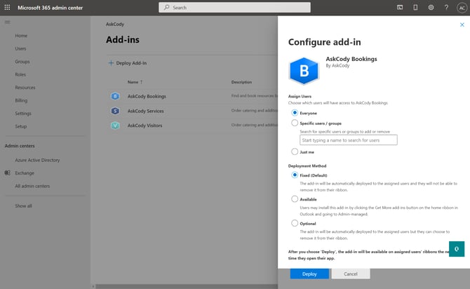Viewport: 470px width, 289px height.
Task: Select the Available deployment method
Action: tap(295, 199)
